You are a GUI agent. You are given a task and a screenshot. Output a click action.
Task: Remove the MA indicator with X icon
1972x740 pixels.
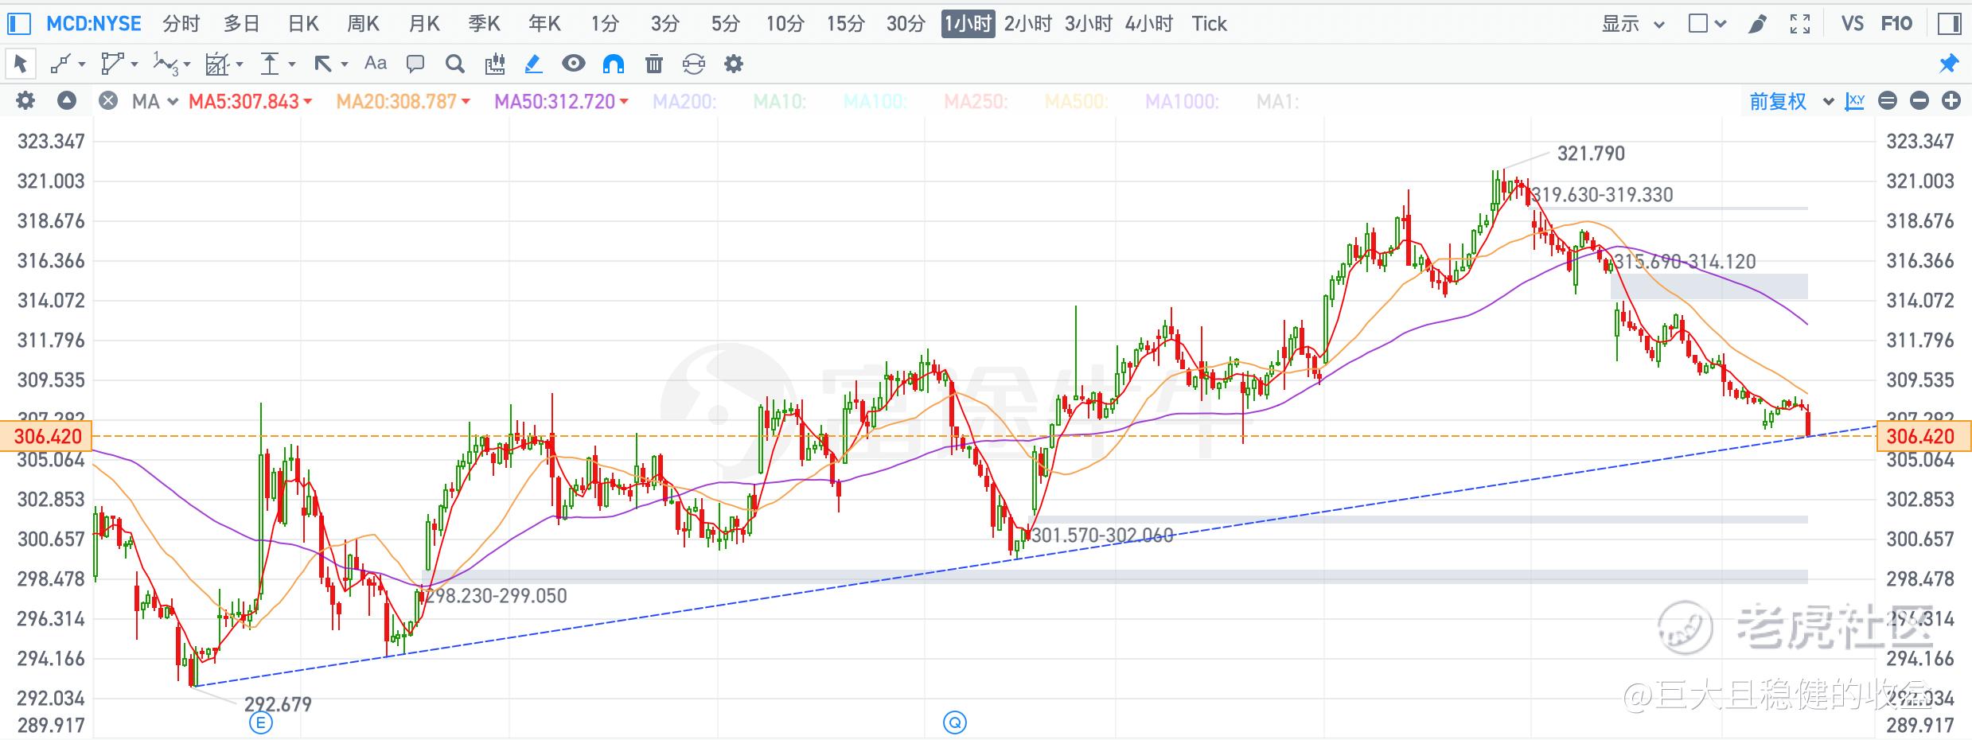108,101
